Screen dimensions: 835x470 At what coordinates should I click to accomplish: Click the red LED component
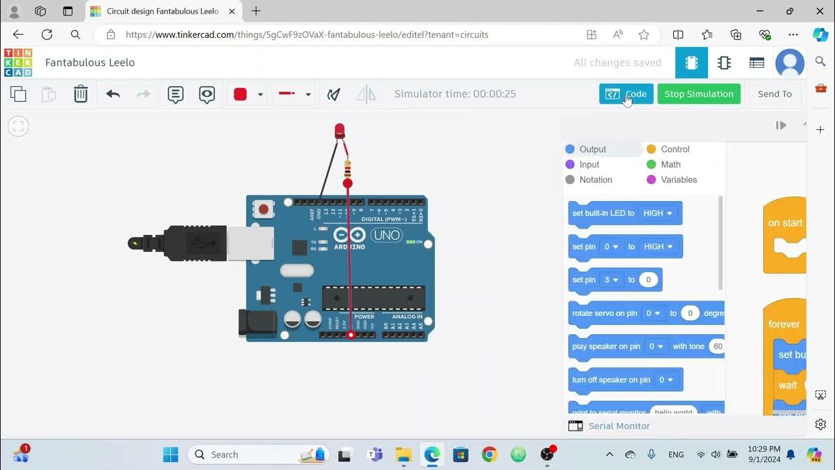point(339,131)
